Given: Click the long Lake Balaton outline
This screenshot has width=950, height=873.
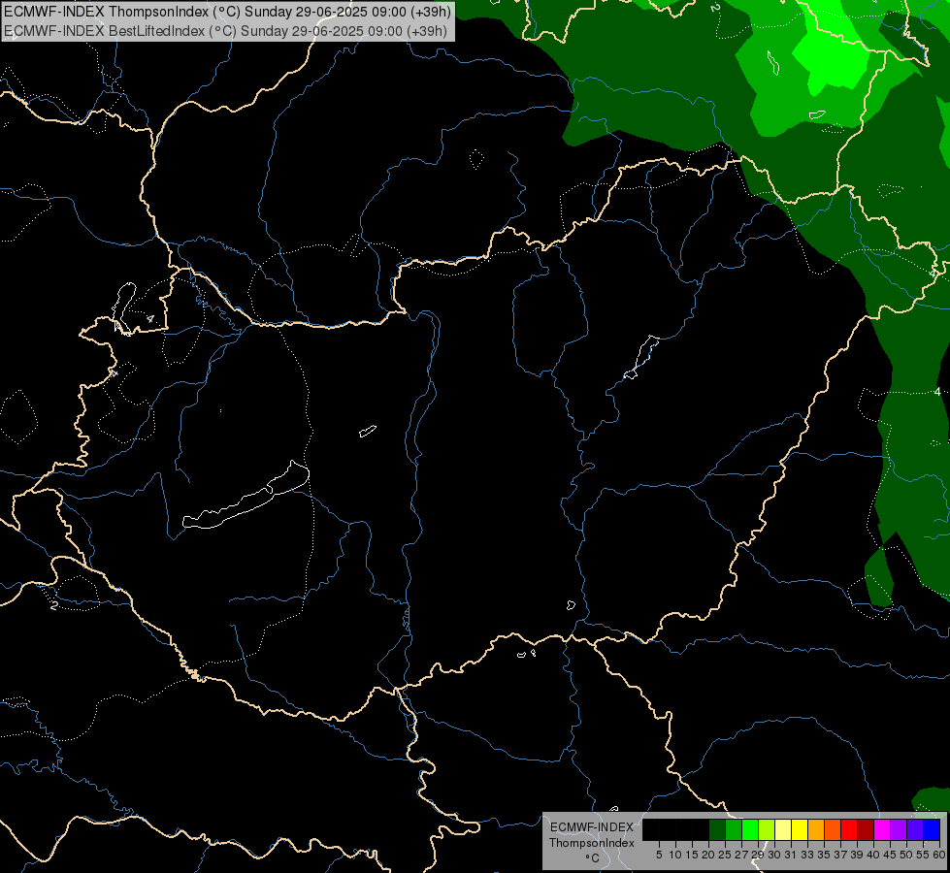Looking at the screenshot, I should [x=246, y=496].
